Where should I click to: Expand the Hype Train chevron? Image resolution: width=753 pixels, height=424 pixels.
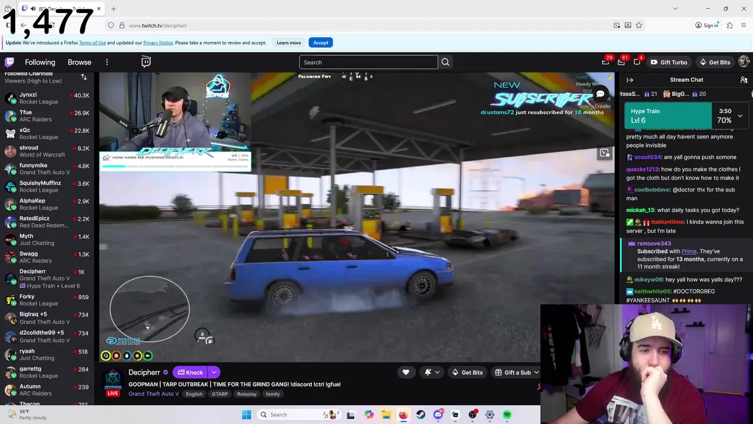coord(740,115)
